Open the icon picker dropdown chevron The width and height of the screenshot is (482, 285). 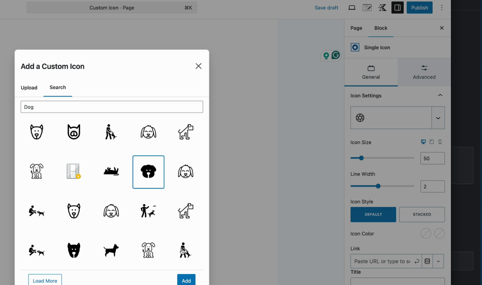click(438, 118)
